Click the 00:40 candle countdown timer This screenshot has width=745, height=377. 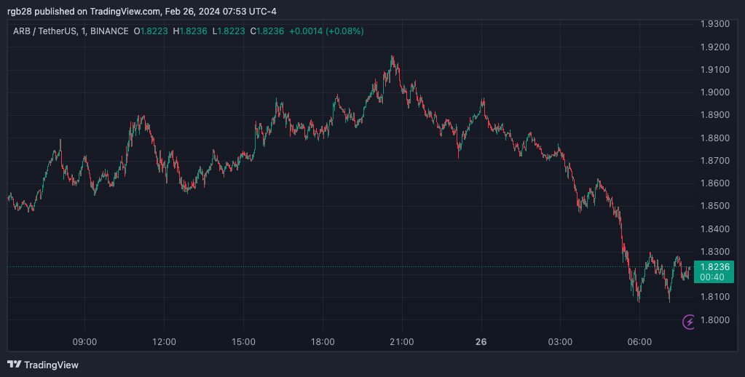click(x=712, y=277)
